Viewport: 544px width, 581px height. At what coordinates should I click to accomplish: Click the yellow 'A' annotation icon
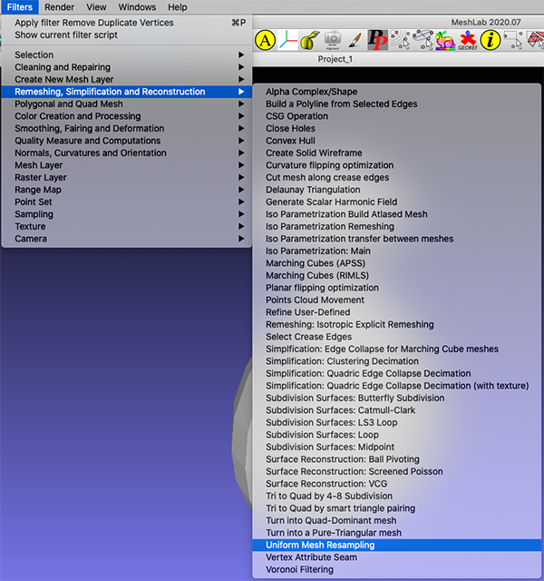[x=264, y=40]
